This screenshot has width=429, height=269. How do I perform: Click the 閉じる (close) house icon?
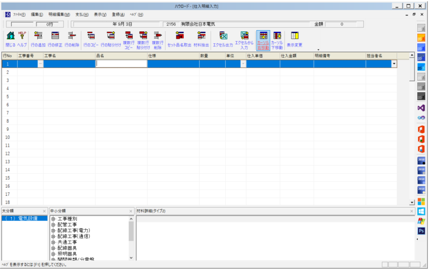[x=11, y=36]
